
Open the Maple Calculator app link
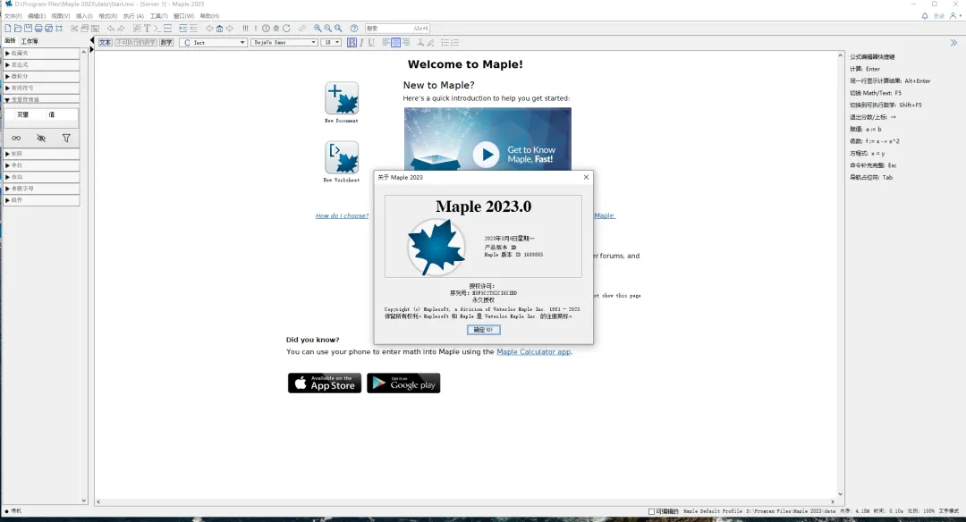click(x=533, y=352)
